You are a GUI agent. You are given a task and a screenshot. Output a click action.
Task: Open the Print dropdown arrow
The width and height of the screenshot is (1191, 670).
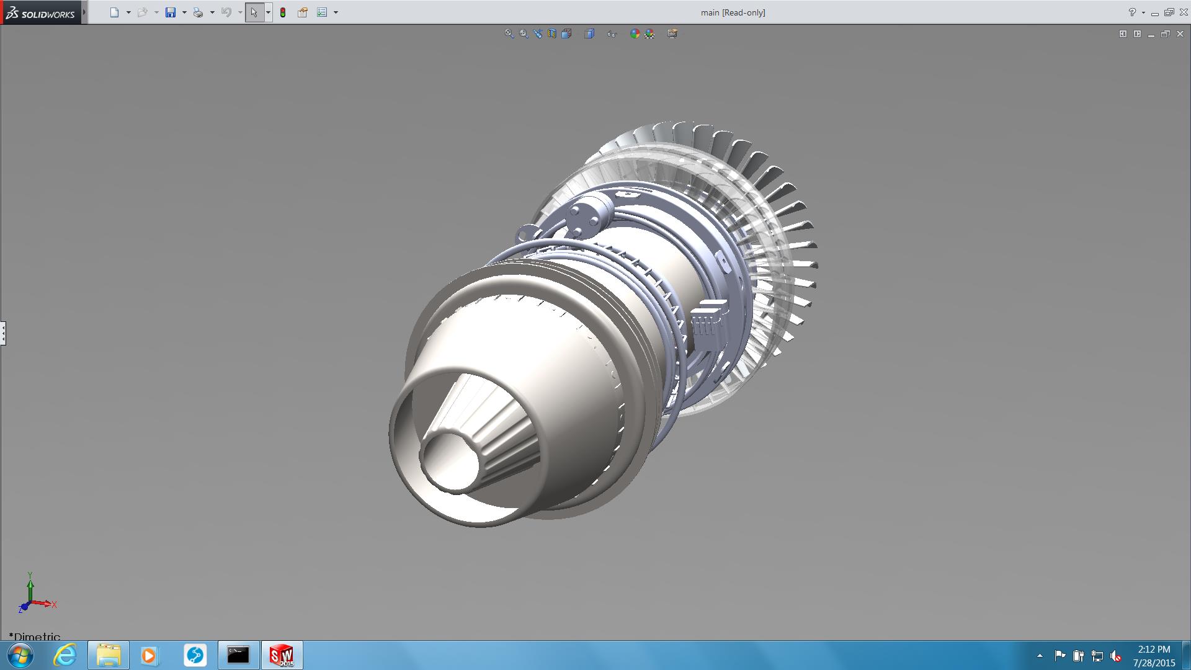coord(212,12)
